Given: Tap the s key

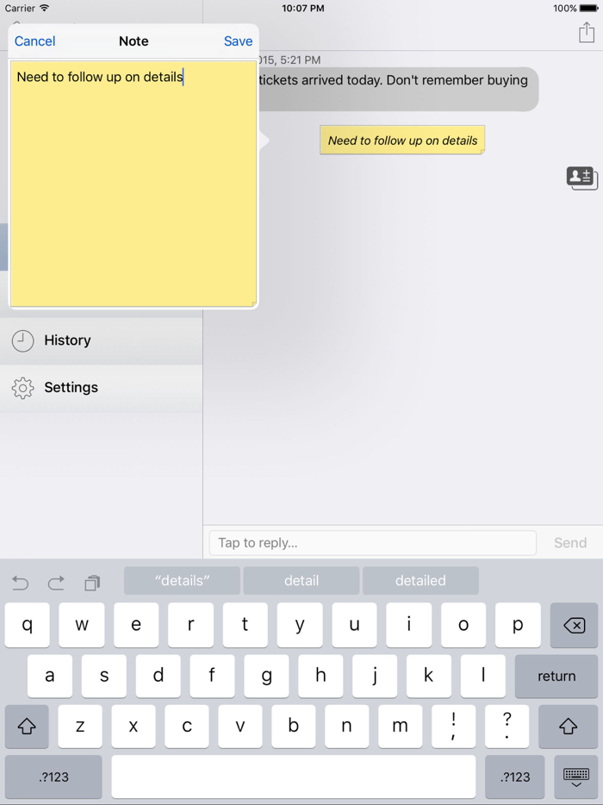Looking at the screenshot, I should pos(104,676).
